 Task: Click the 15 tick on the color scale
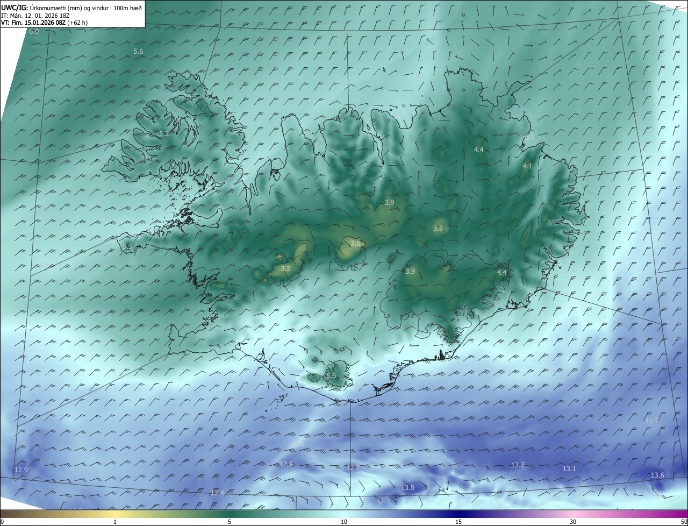[458, 522]
